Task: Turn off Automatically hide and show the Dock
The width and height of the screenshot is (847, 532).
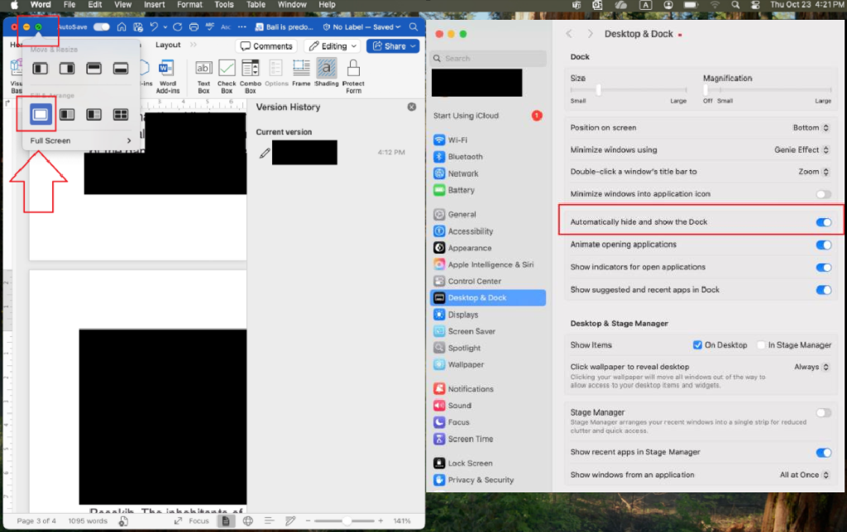Action: point(823,222)
